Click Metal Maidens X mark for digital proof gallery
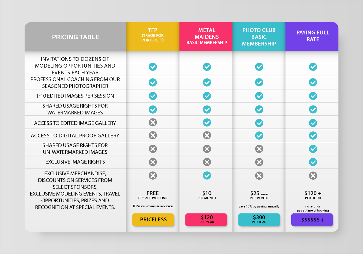 point(207,135)
